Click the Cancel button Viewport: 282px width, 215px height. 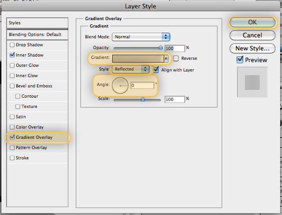pyautogui.click(x=253, y=35)
